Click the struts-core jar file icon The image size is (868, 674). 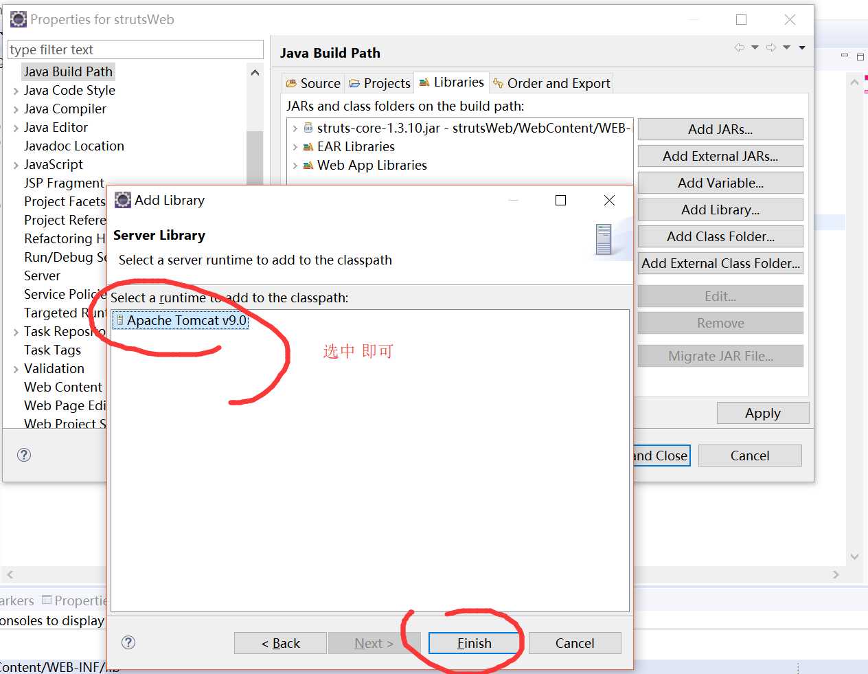click(x=308, y=128)
